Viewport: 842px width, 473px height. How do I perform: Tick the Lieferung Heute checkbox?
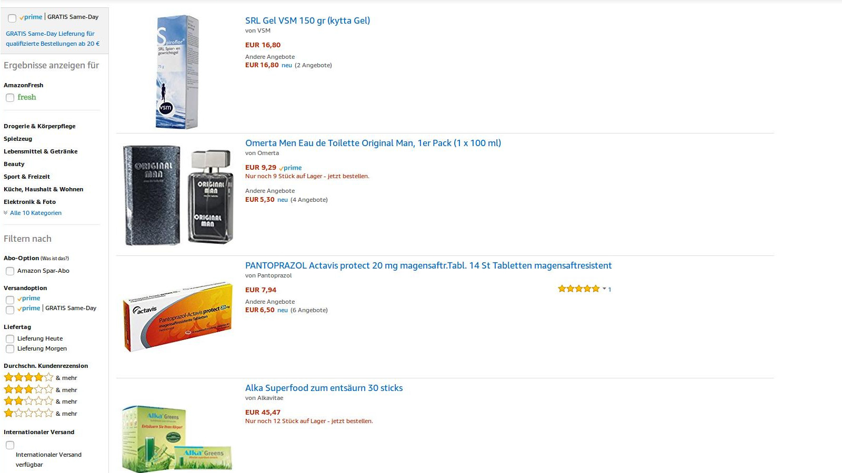tap(10, 339)
